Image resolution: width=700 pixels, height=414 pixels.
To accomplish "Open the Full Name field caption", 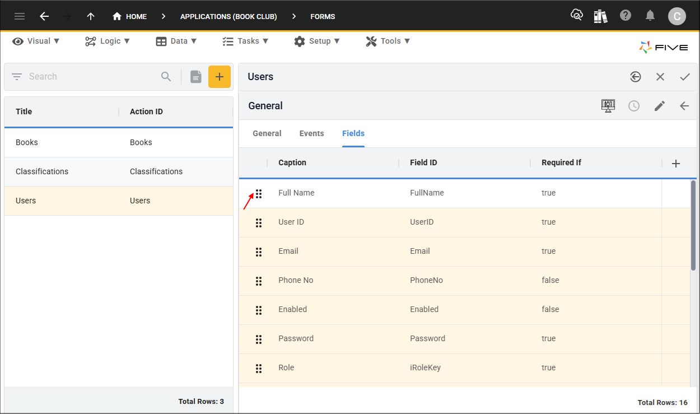I will [x=296, y=193].
